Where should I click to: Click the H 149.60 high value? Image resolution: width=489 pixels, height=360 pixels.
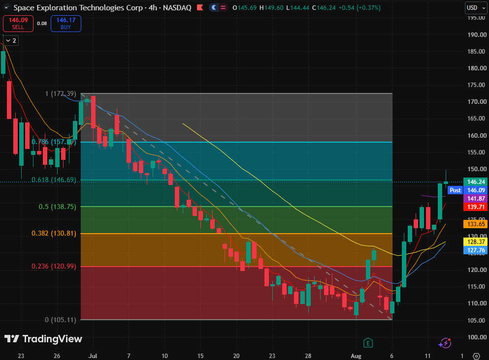click(x=272, y=8)
